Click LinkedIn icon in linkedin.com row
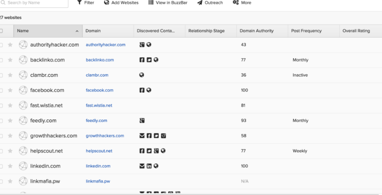 click(x=149, y=166)
